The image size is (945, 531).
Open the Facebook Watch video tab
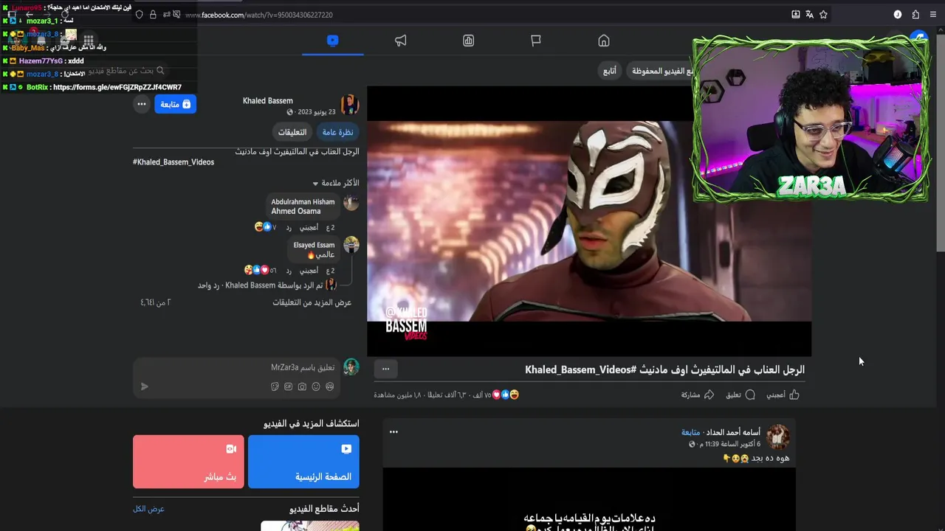coord(332,41)
